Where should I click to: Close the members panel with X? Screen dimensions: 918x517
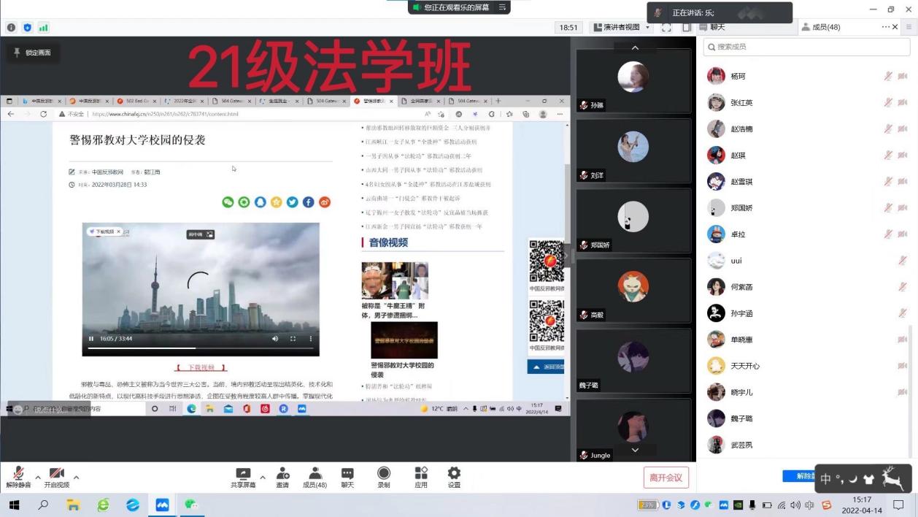pos(895,27)
